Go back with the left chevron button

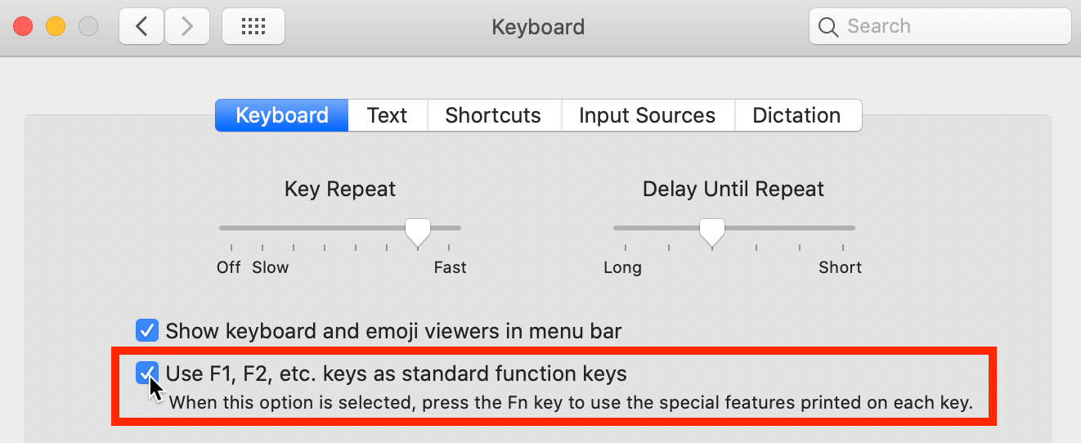141,27
